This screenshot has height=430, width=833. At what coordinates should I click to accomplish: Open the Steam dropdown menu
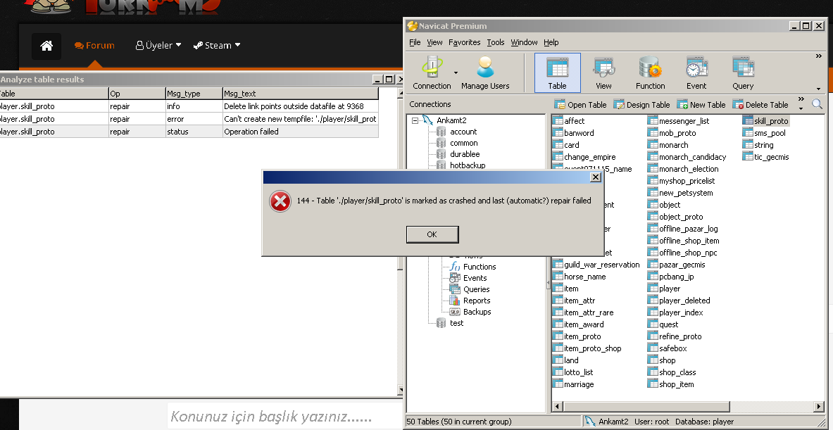[217, 46]
